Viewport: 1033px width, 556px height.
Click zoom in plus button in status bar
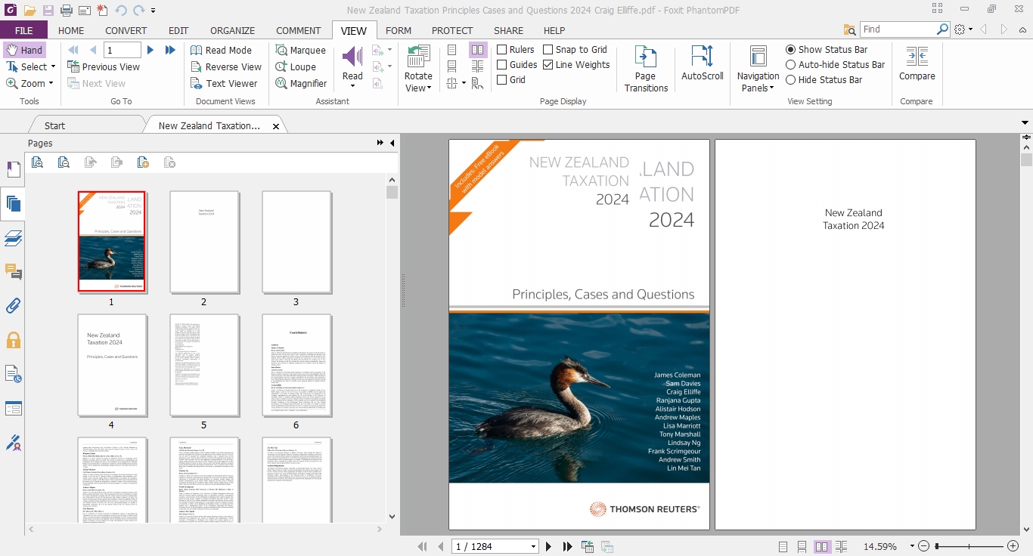1013,546
